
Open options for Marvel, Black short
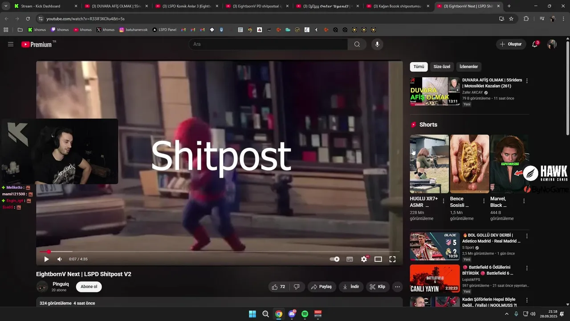[524, 201]
